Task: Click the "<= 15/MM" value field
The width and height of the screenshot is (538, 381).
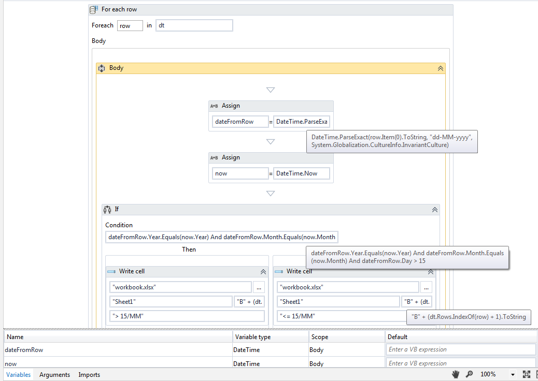Action: point(342,316)
